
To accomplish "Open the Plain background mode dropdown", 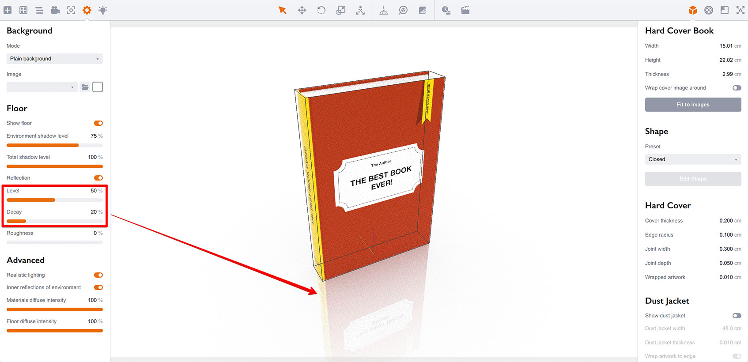I will 54,59.
